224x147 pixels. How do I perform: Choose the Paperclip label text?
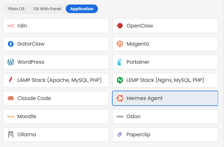138,135
